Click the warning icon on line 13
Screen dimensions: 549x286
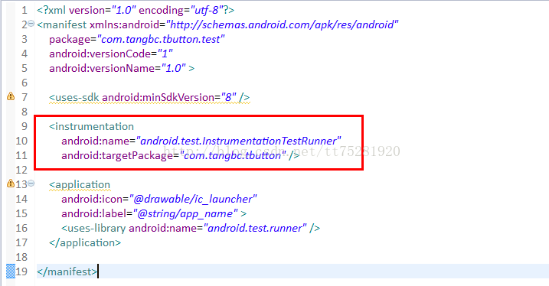coord(11,184)
